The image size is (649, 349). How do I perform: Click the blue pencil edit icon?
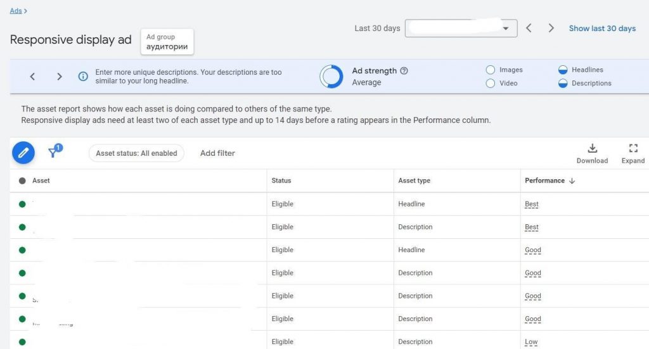(23, 153)
